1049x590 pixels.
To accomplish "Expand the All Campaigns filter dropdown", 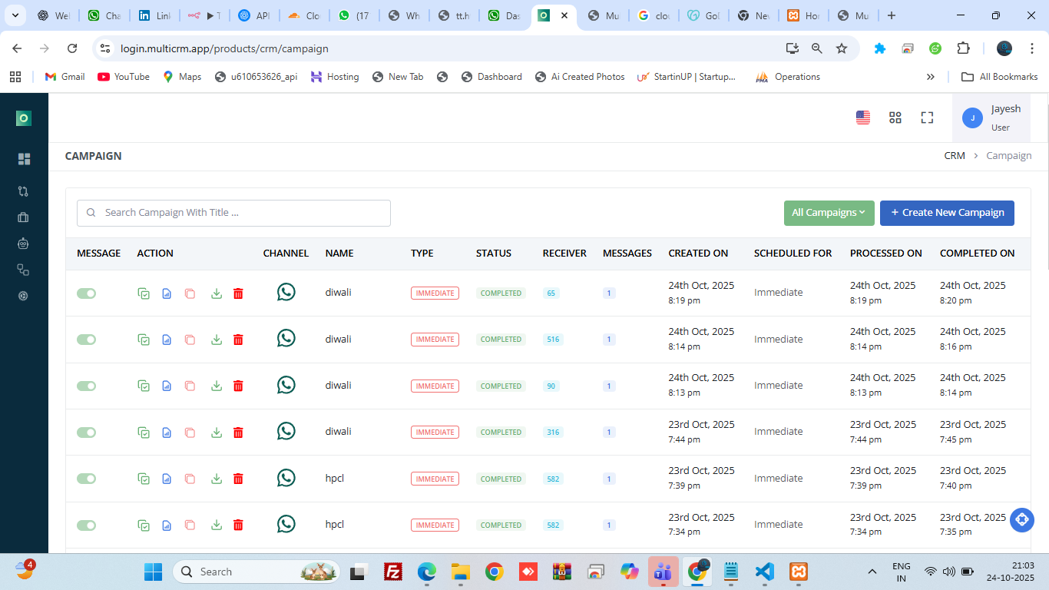I will pyautogui.click(x=829, y=213).
